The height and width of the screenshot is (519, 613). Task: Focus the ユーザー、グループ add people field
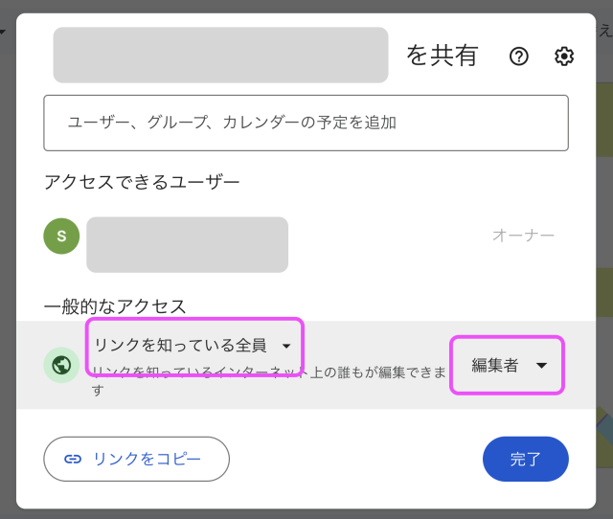[x=306, y=123]
